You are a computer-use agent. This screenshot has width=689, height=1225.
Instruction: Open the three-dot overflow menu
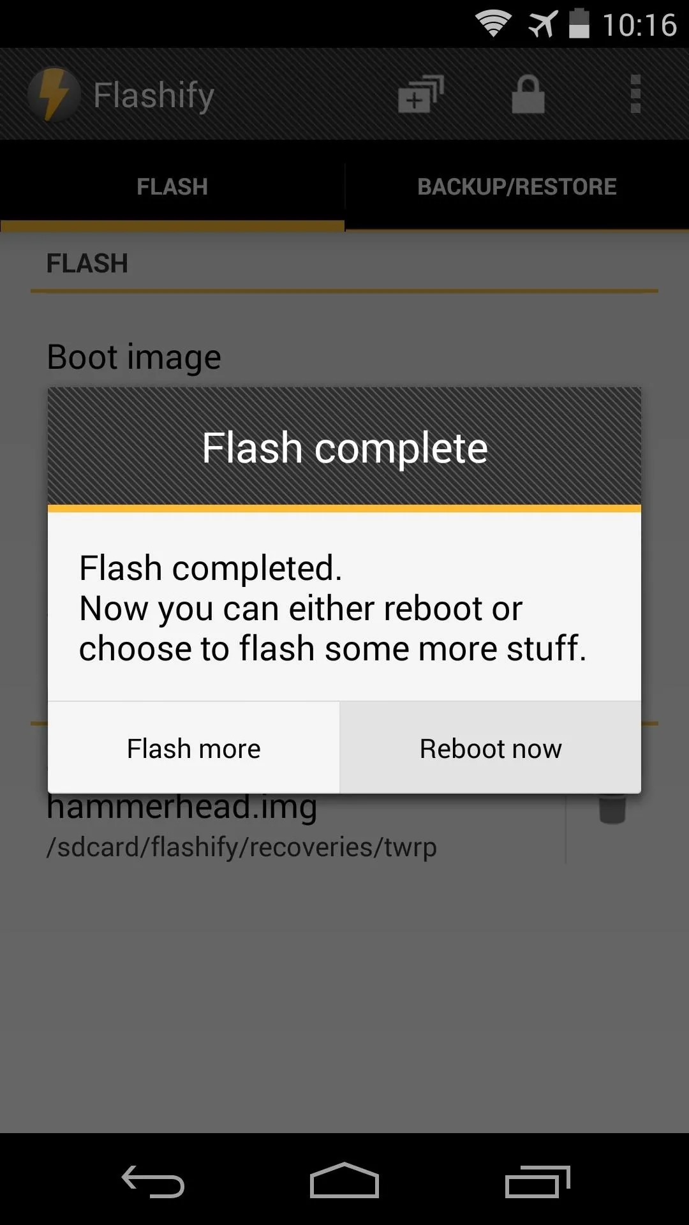coord(635,94)
